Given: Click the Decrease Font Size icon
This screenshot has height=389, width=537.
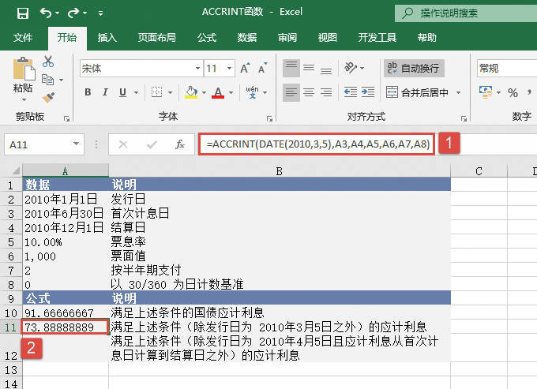Looking at the screenshot, I should [263, 69].
